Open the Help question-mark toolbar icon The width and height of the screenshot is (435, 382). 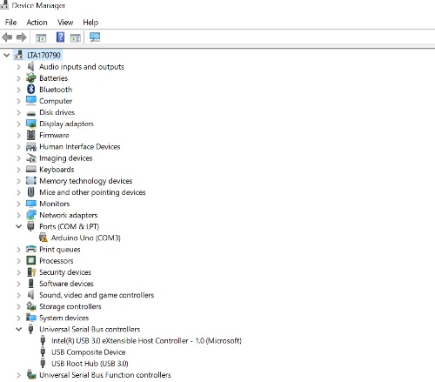pos(60,37)
